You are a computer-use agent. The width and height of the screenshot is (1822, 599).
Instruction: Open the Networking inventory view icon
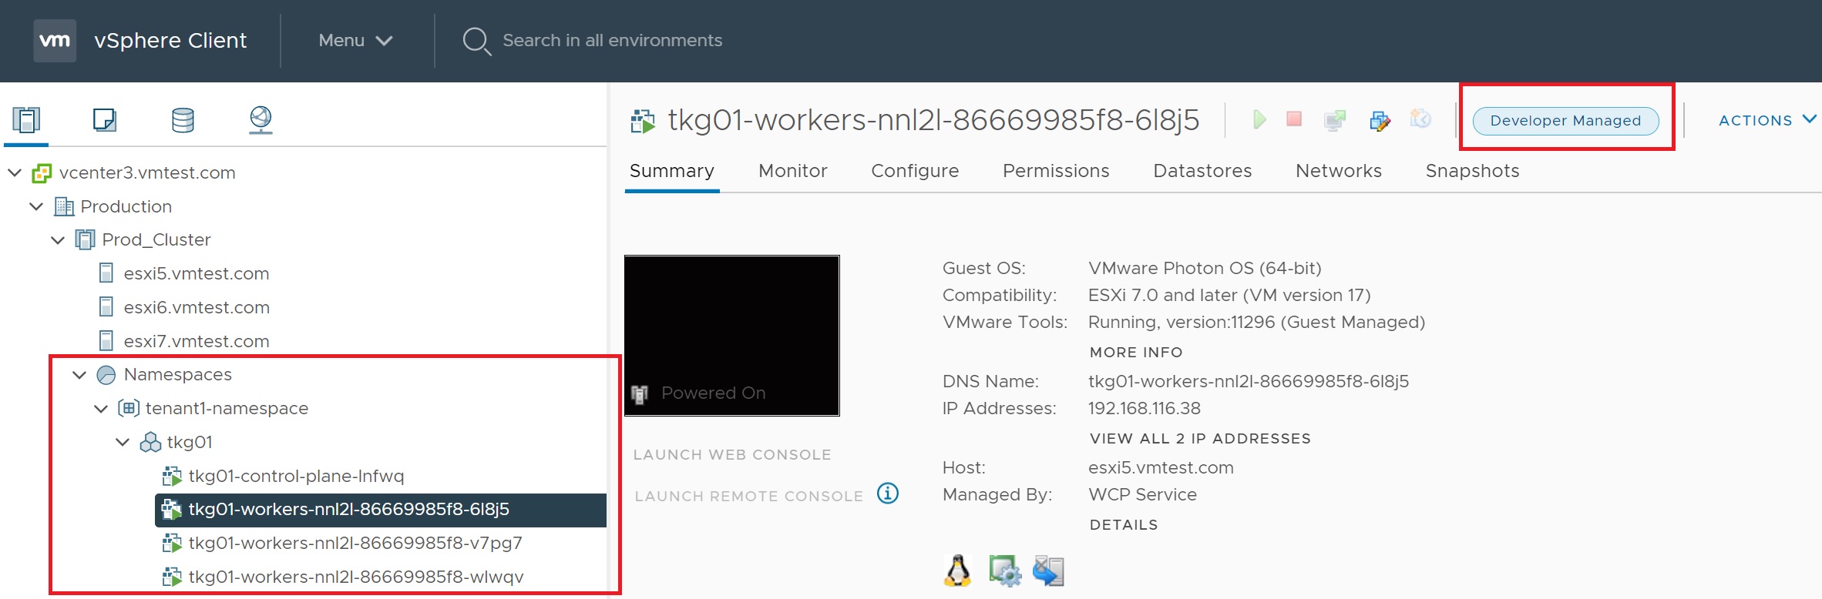coord(261,120)
